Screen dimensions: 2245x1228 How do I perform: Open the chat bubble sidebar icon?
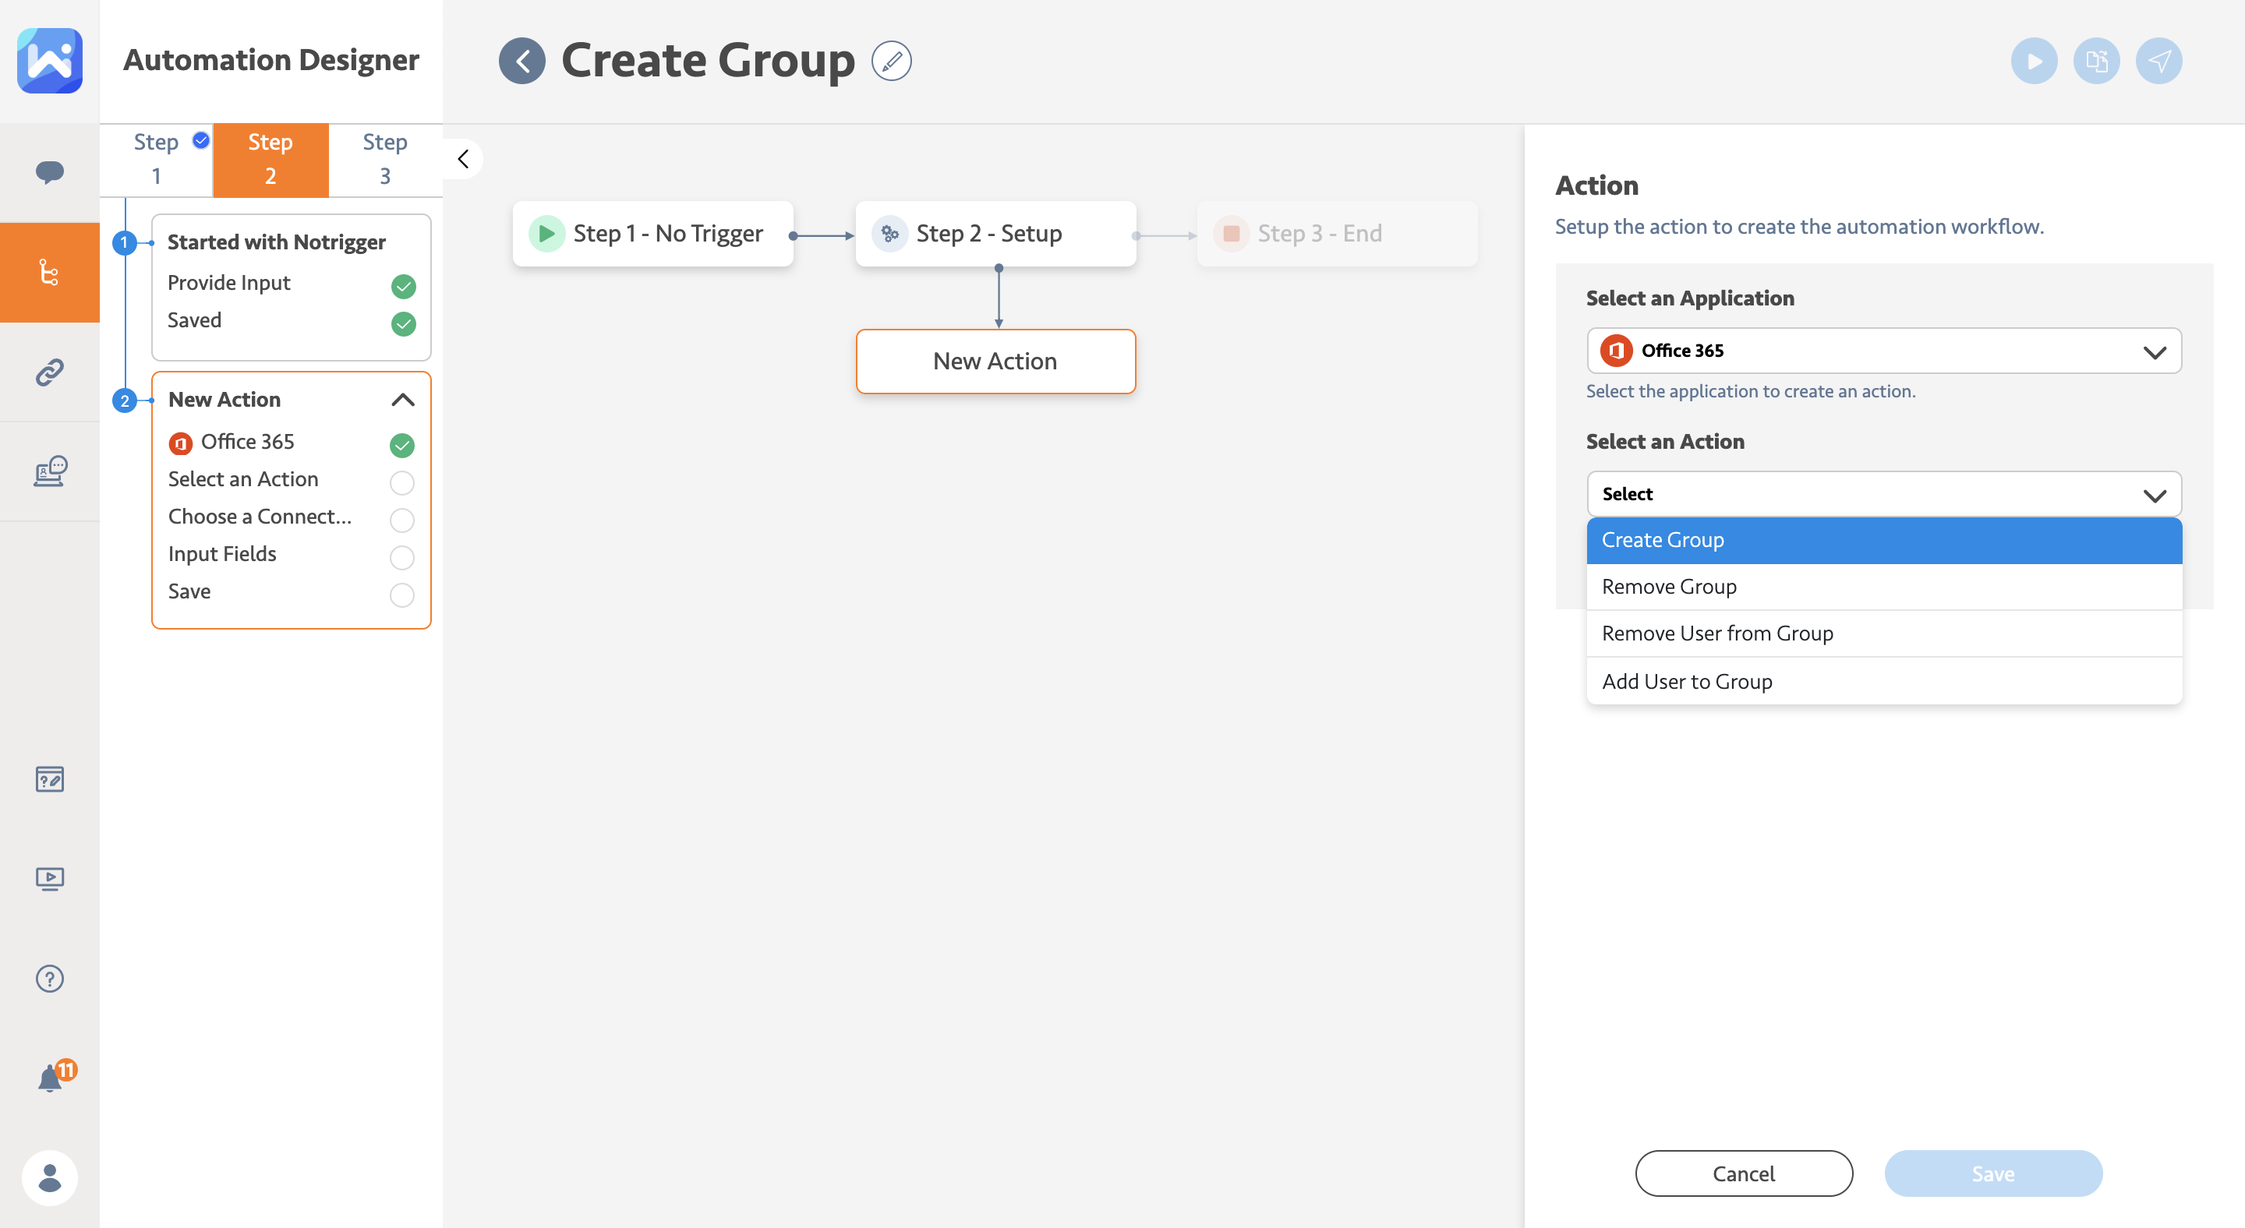(50, 171)
